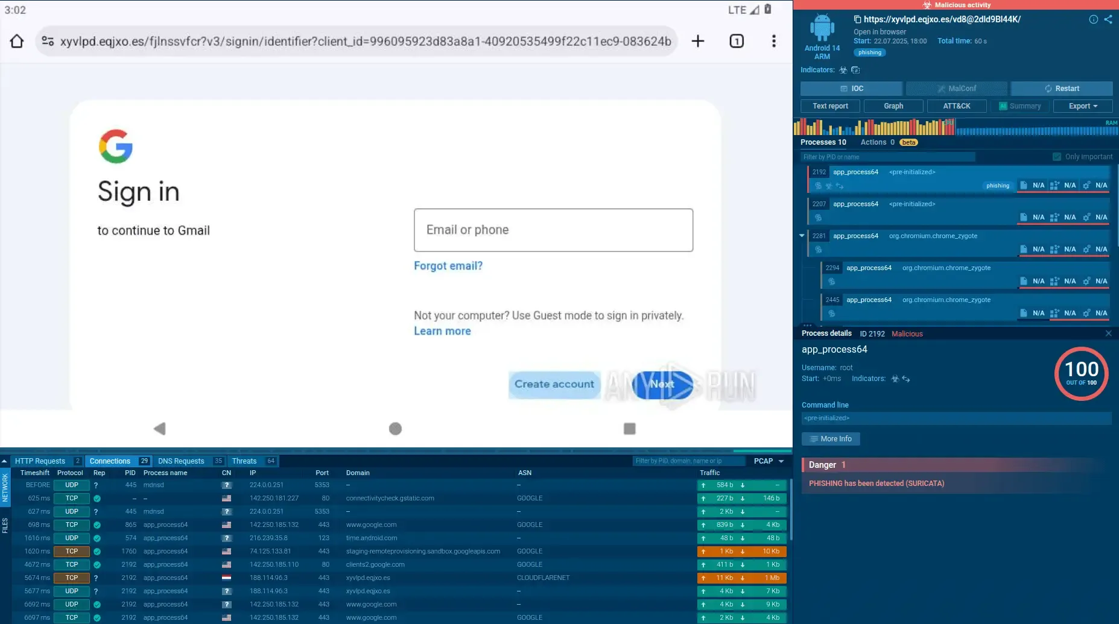Click the Restart button

click(x=1061, y=89)
